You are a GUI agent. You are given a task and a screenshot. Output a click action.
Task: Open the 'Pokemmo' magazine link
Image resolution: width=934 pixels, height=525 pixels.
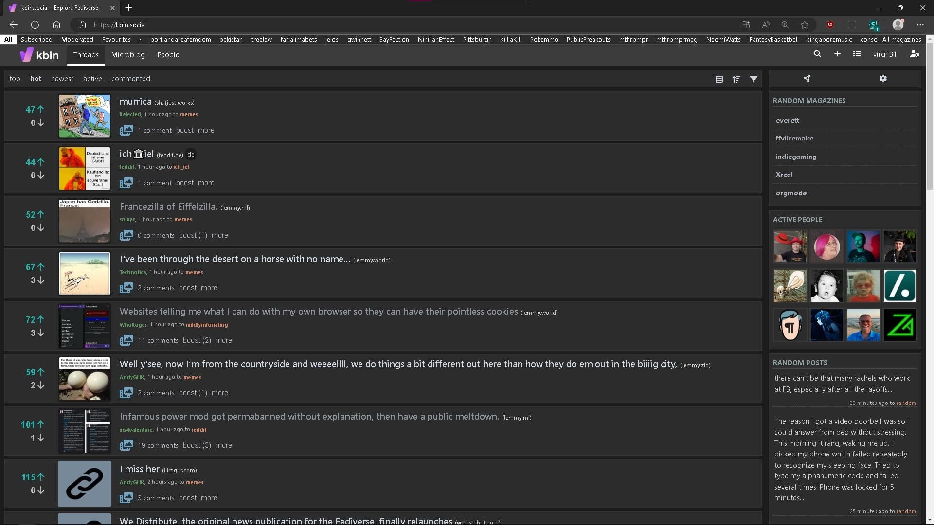[x=544, y=39]
